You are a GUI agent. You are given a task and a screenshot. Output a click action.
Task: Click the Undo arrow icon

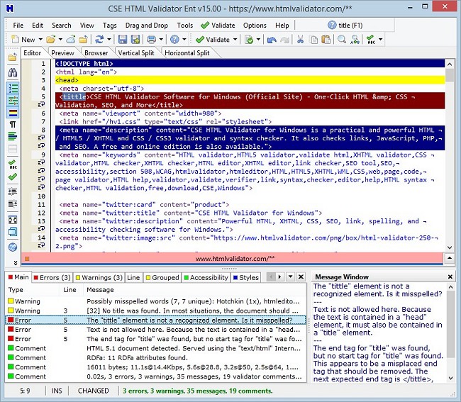coord(272,40)
